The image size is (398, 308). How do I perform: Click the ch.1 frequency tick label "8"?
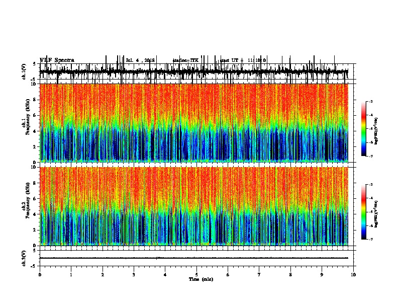pyautogui.click(x=35, y=100)
